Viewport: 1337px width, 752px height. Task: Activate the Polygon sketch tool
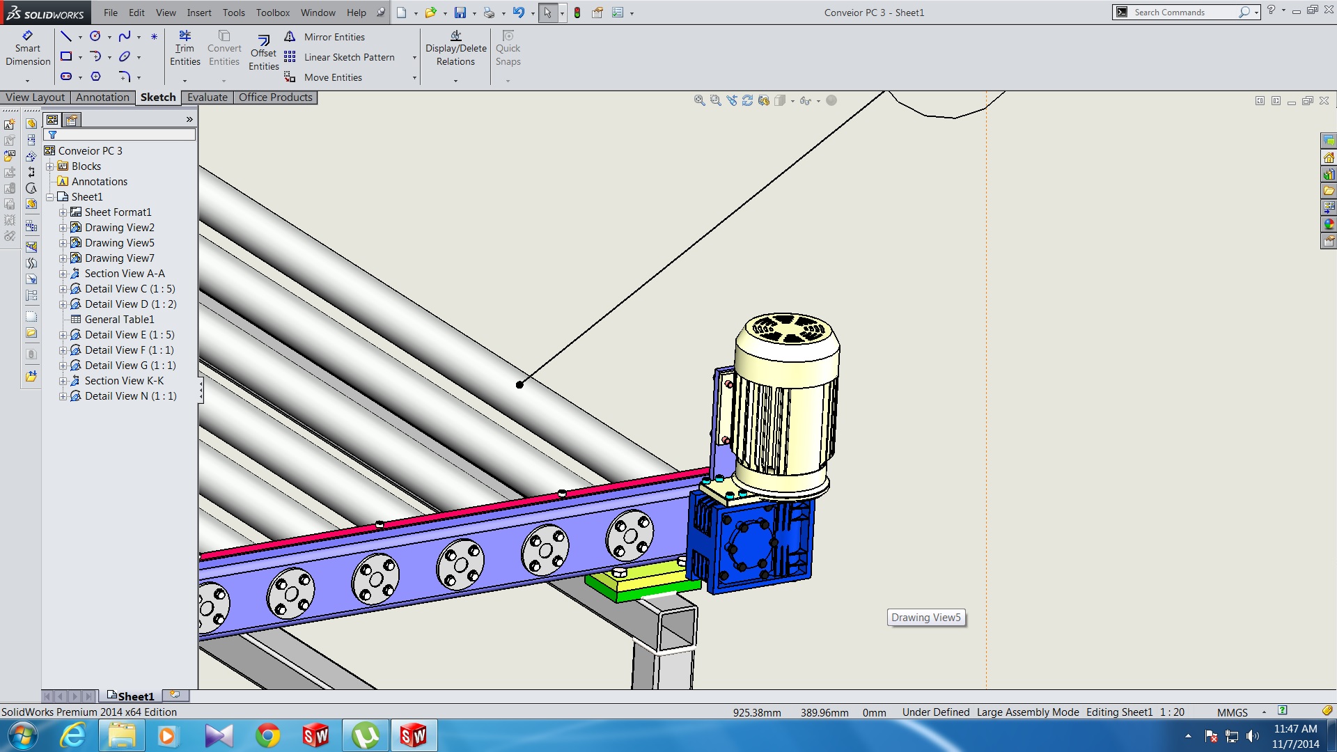96,77
